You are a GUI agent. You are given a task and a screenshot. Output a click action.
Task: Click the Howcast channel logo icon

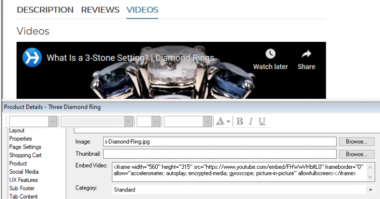(x=32, y=57)
